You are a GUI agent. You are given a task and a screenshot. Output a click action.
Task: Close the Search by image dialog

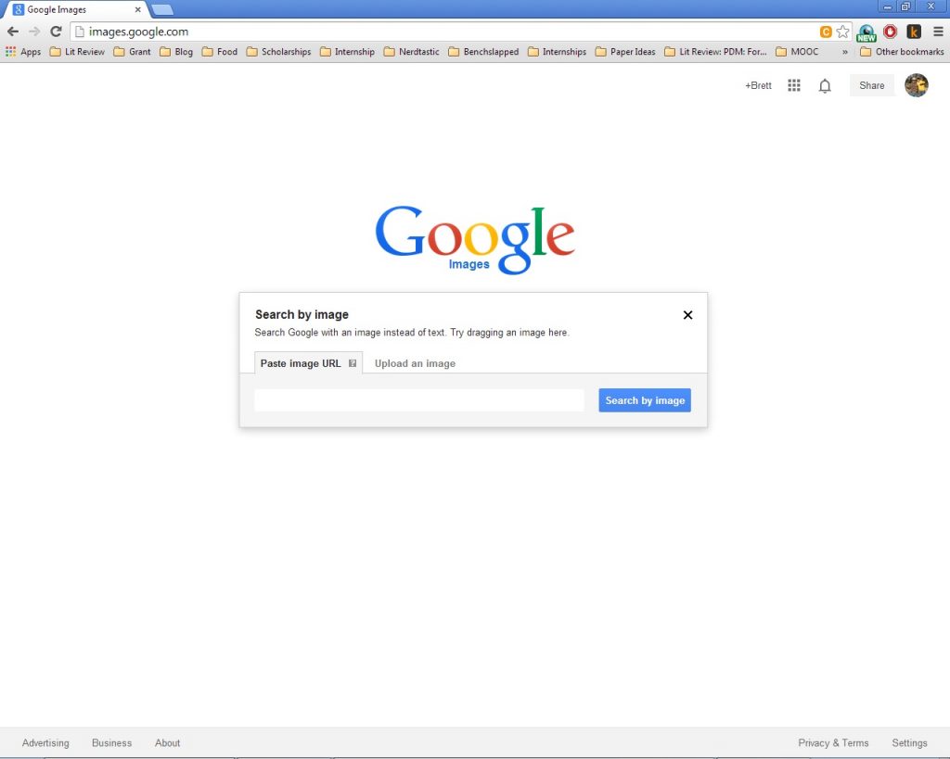click(687, 315)
